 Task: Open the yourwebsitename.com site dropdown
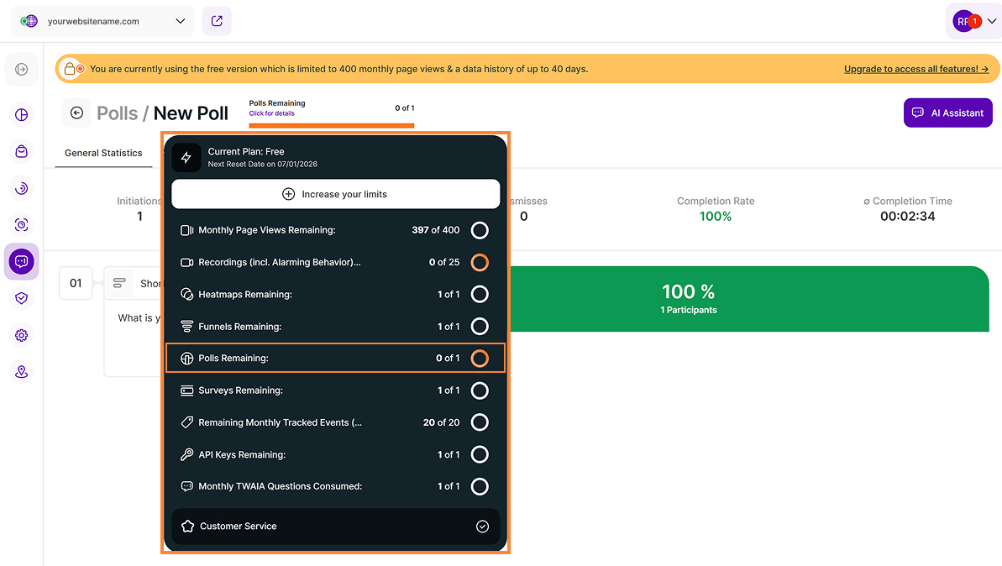click(102, 21)
